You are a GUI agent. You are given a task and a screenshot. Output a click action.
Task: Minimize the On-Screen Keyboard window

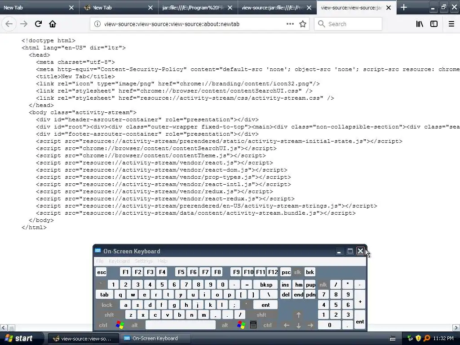(x=339, y=251)
